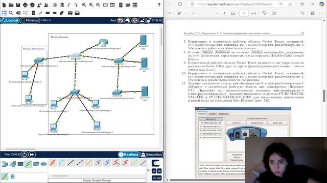Switch to the Logical workspace tab
Image resolution: width=327 pixels, height=183 pixels.
[10, 20]
